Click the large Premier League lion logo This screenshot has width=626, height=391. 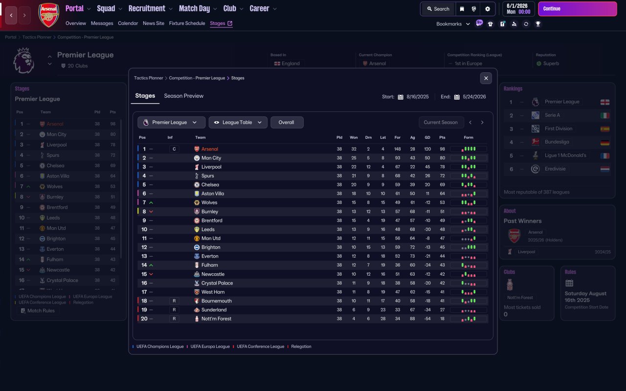coord(23,61)
